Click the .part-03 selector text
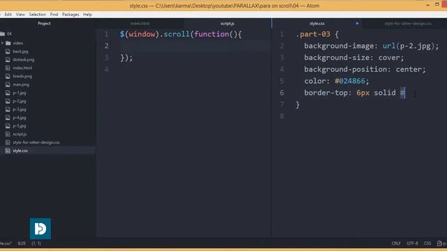Screen dimensions: 447x251 (x=313, y=34)
